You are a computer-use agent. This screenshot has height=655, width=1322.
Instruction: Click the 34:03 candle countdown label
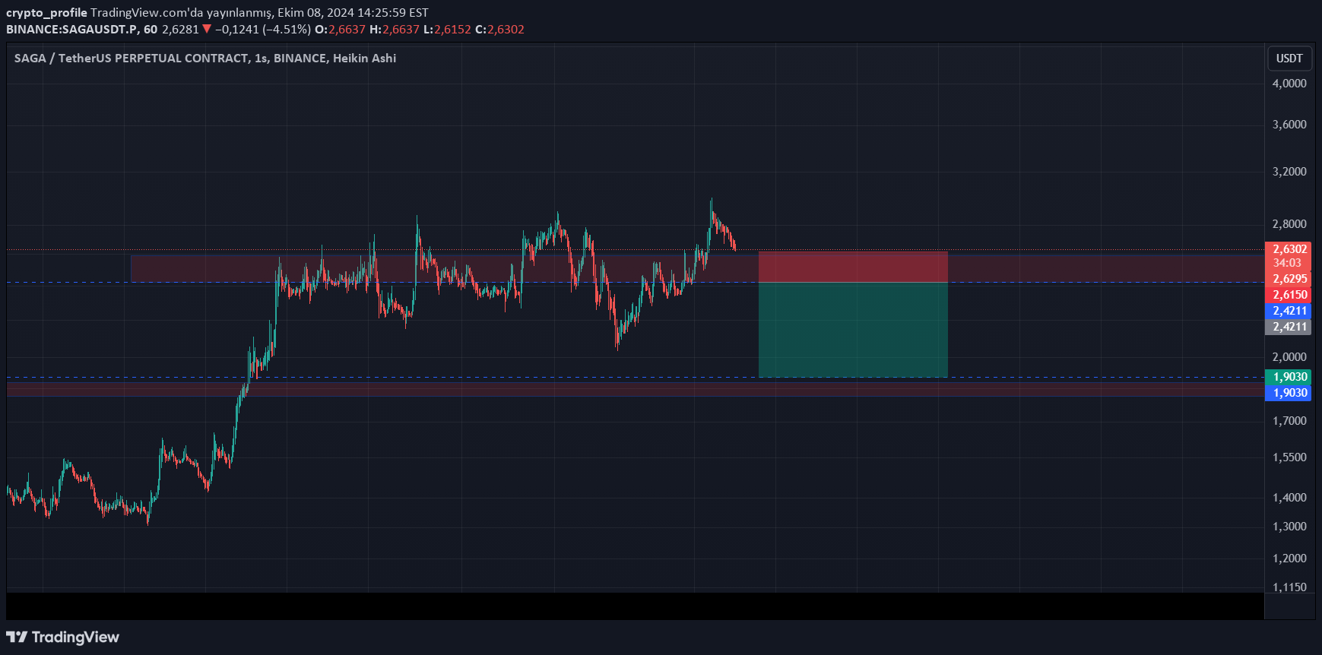(1288, 263)
